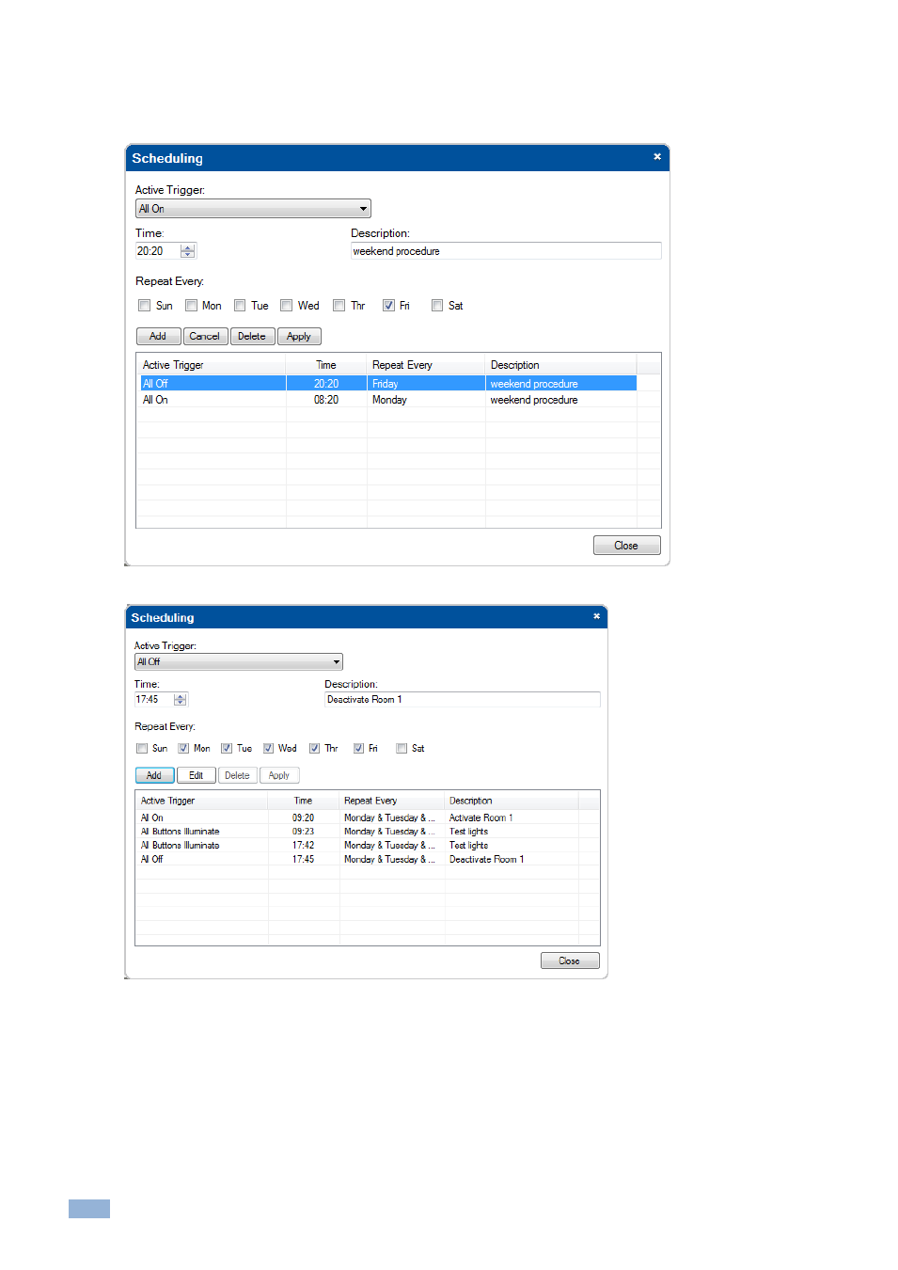Screen dimensions: 898x1270
Task: Toggle Sun checkbox in lower dialog
Action: tap(142, 749)
